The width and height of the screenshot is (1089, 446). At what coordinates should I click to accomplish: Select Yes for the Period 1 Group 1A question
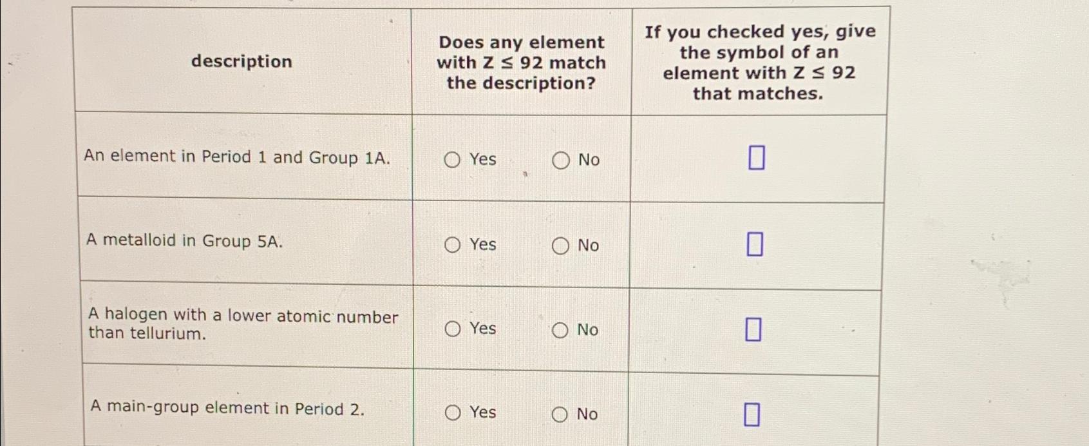[x=453, y=160]
